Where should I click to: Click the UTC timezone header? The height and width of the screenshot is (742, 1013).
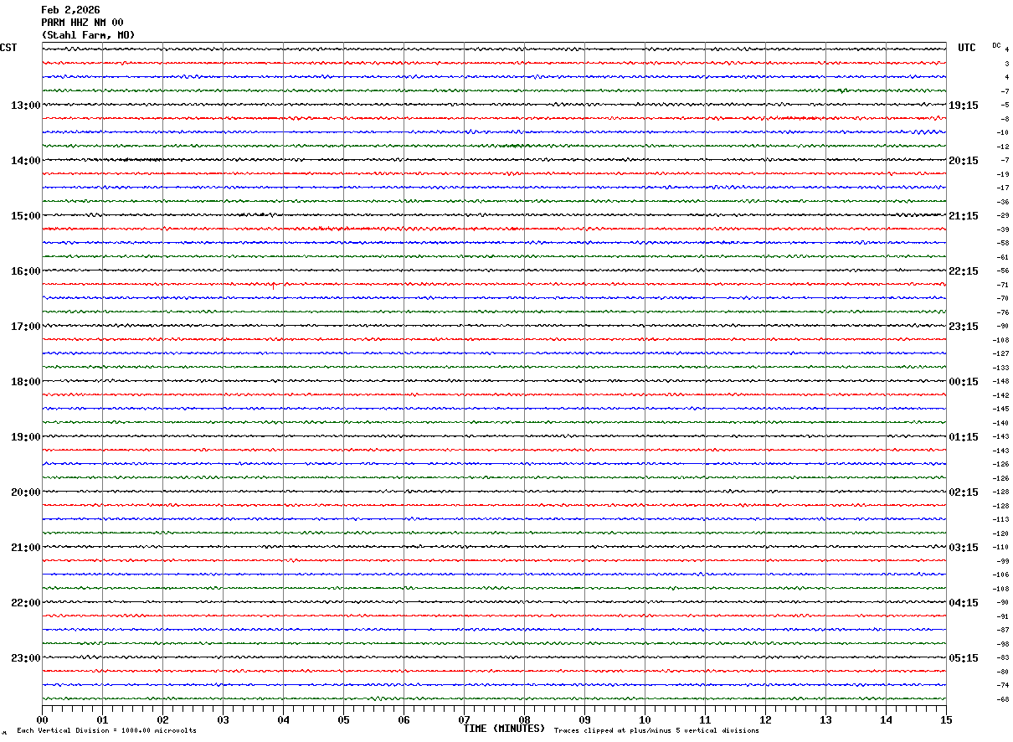tap(967, 48)
